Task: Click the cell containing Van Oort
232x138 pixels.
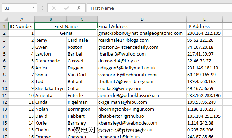Action: tap(82, 75)
